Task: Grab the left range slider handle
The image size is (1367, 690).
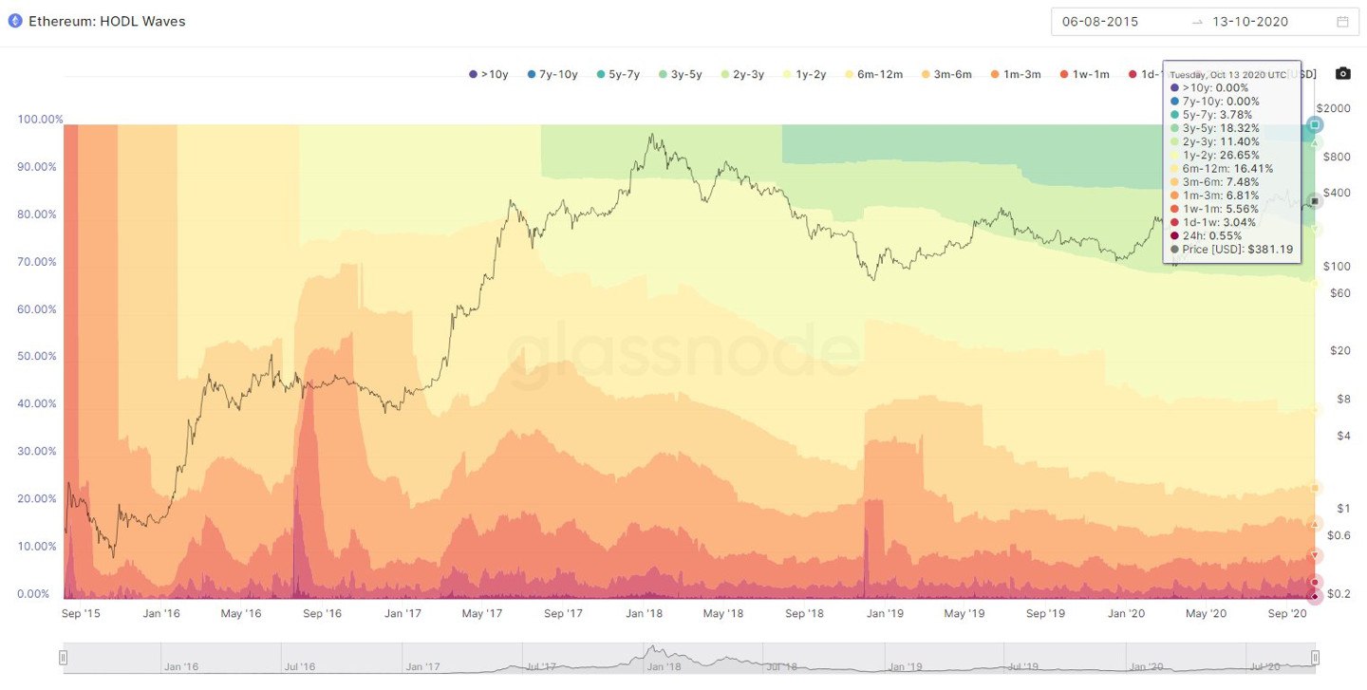Action: point(64,657)
